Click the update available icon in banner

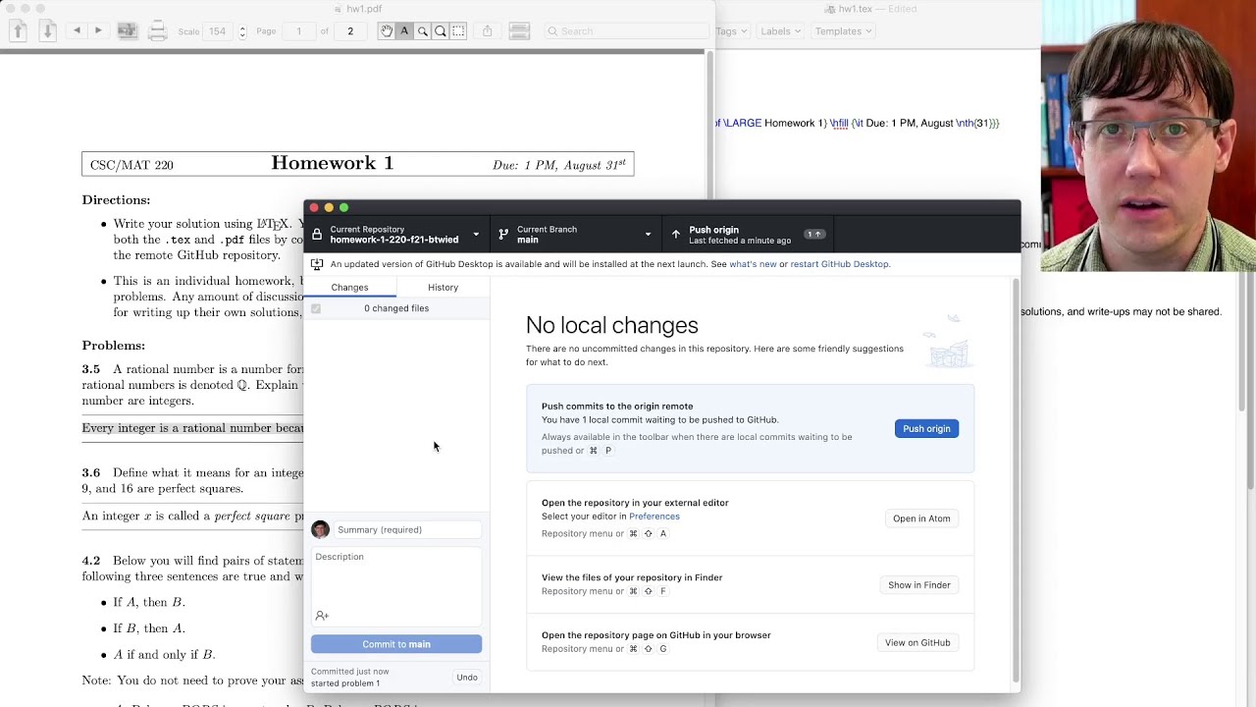pyautogui.click(x=317, y=264)
